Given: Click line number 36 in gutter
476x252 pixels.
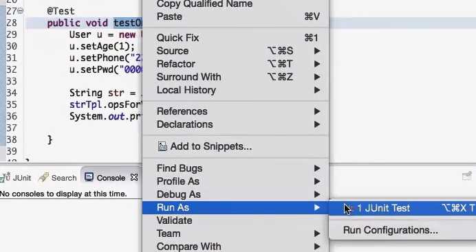Looking at the screenshot, I should click(x=12, y=116).
